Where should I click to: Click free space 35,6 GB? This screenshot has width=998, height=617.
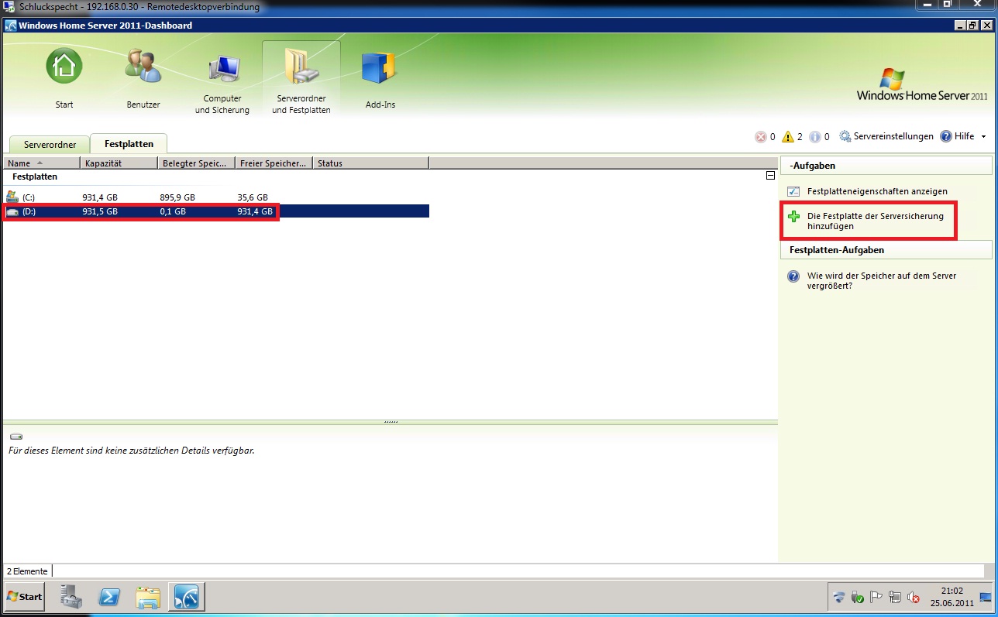click(x=253, y=197)
